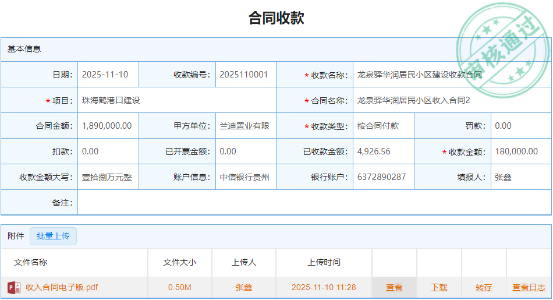Screen dimensions: 553x300
Task: Click the 日期 field showing 2025-11-10
Action: click(x=108, y=75)
